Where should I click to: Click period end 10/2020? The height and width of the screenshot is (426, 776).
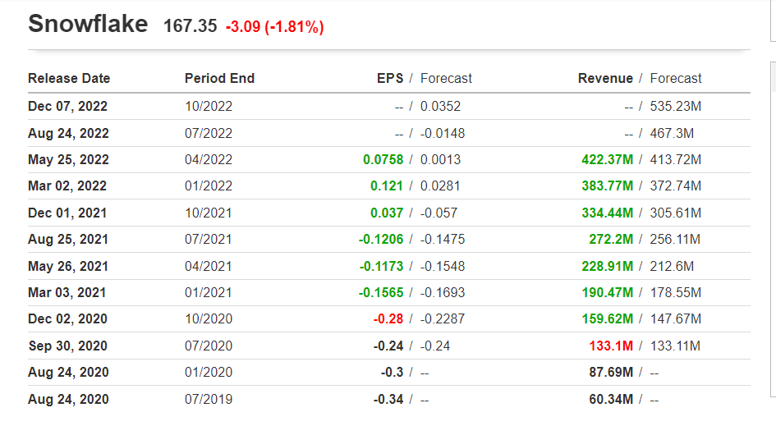[x=209, y=319]
